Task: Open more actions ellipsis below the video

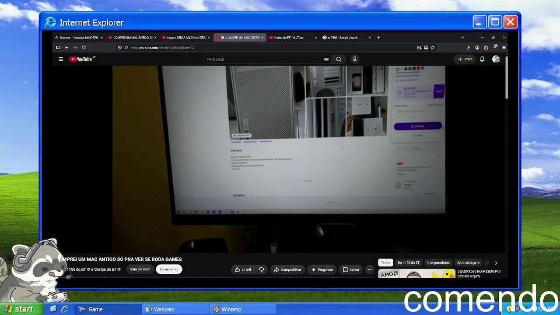Action: point(370,269)
